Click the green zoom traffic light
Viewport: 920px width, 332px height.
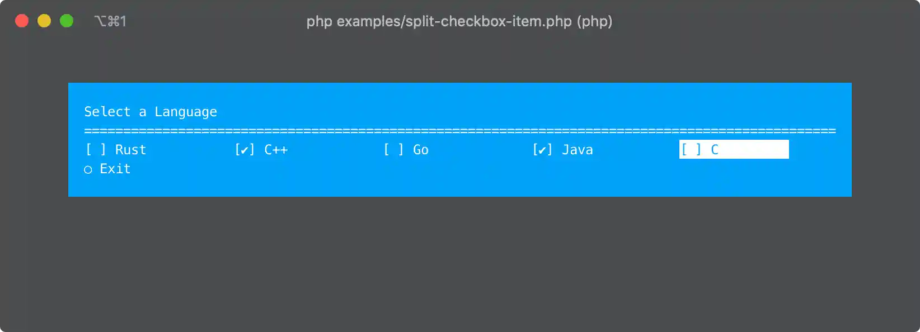(67, 20)
